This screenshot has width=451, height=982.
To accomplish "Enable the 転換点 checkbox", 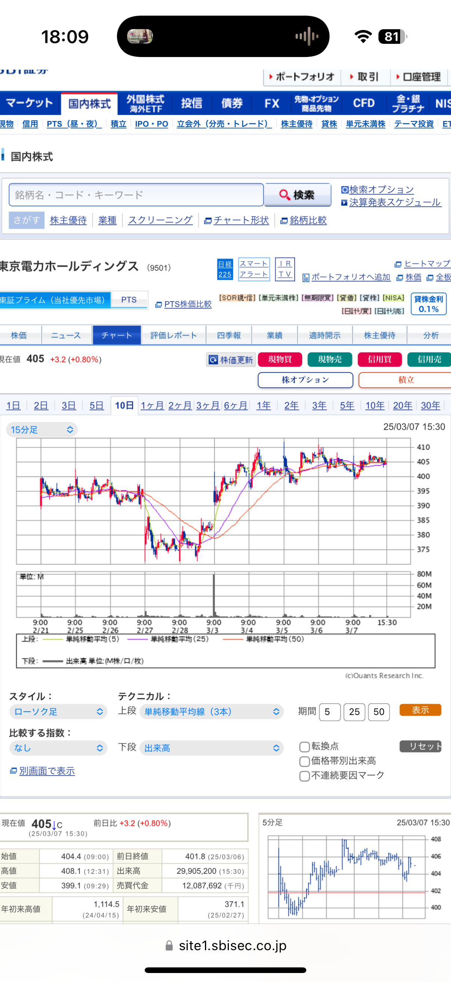I will coord(304,746).
